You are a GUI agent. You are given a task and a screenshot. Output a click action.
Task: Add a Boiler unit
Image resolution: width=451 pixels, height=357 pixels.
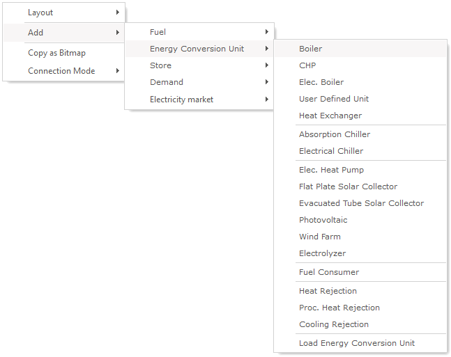360,49
